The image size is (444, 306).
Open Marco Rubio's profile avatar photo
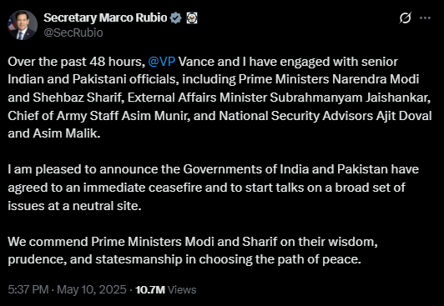point(23,25)
